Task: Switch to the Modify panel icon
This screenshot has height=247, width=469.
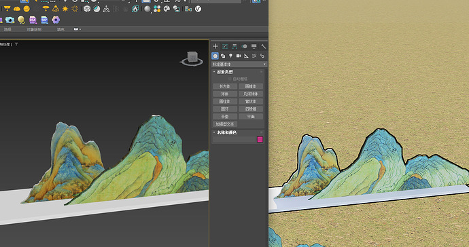Action: 224,46
